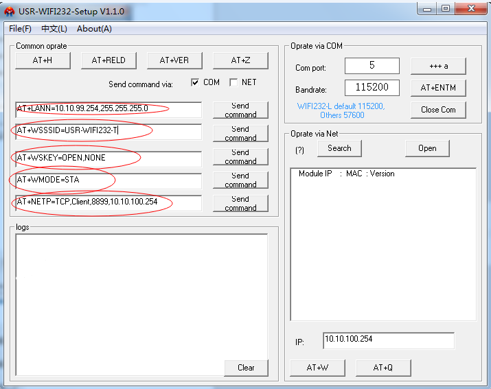The image size is (491, 389).
Task: Send the AT+Z restart command
Action: click(x=240, y=60)
